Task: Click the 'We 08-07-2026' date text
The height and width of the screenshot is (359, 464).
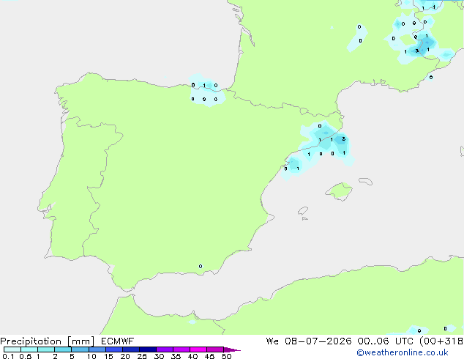Action: [x=309, y=341]
